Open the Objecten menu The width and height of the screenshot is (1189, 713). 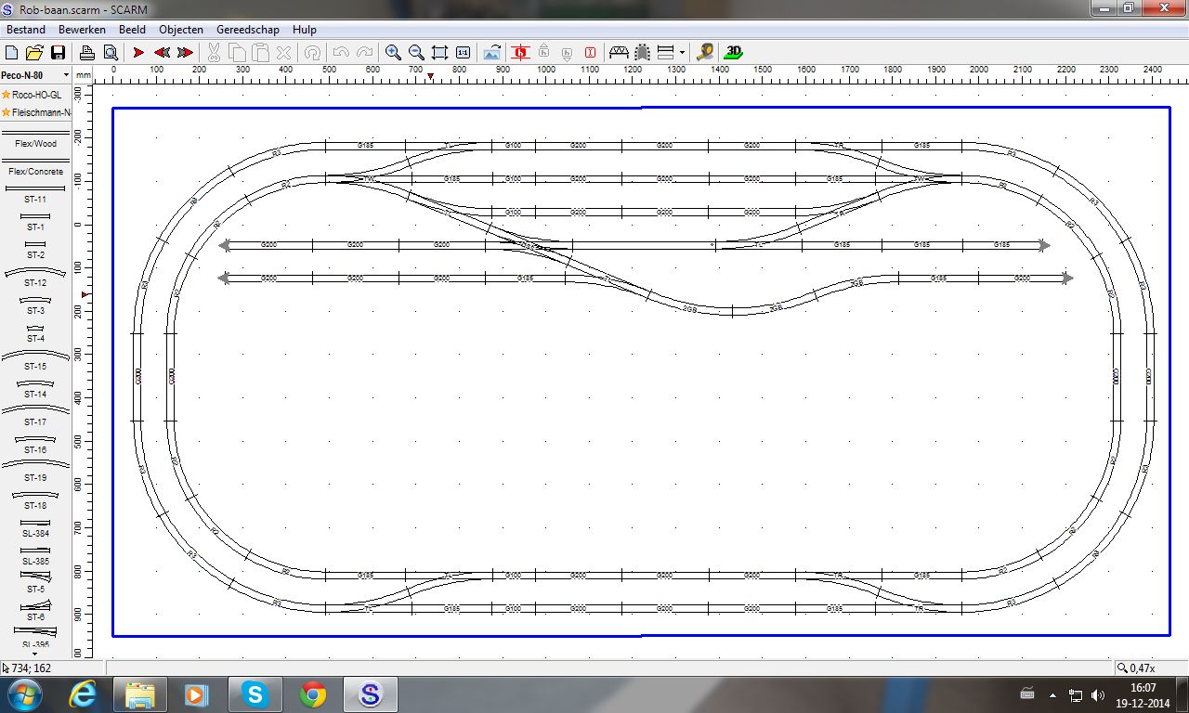tap(181, 30)
